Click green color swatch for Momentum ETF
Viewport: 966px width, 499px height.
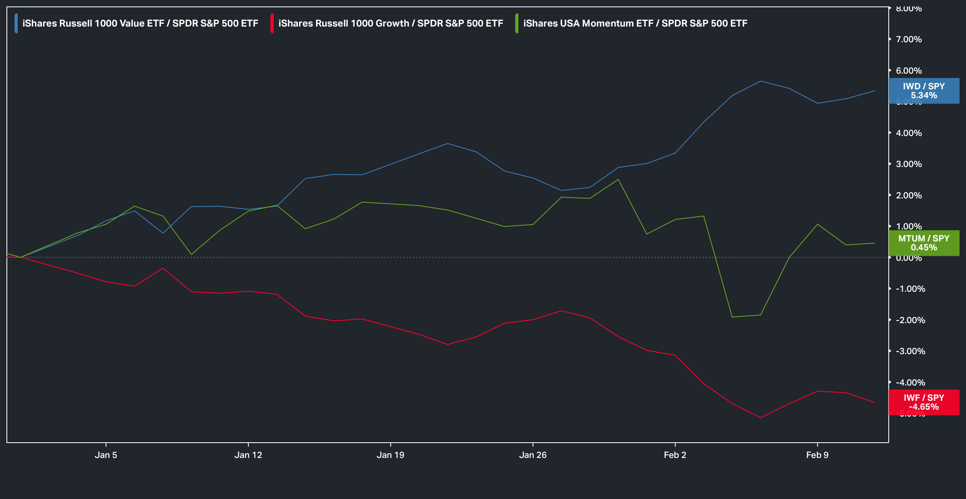pyautogui.click(x=517, y=23)
